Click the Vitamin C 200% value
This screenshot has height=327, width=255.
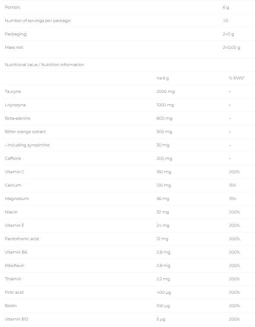(x=234, y=172)
